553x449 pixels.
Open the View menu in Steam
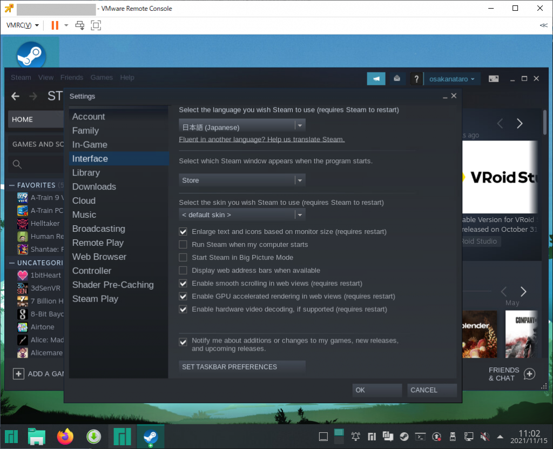point(46,77)
